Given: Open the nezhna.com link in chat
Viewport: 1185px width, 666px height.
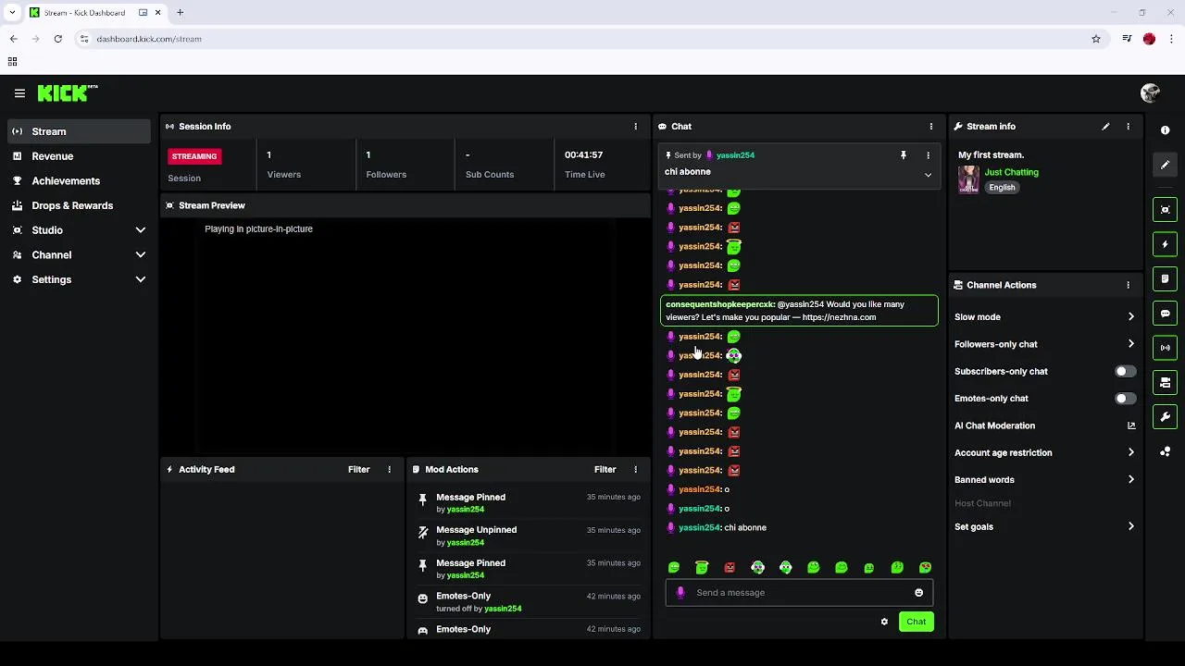Looking at the screenshot, I should 839,317.
